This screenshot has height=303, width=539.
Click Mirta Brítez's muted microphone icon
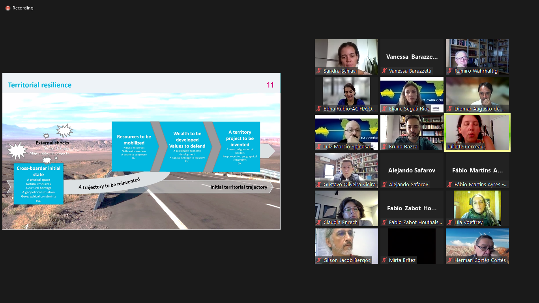(x=384, y=260)
